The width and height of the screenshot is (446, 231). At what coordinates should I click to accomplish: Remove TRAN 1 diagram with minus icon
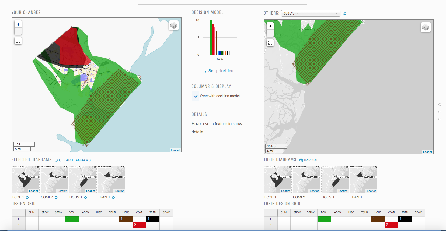113,198
